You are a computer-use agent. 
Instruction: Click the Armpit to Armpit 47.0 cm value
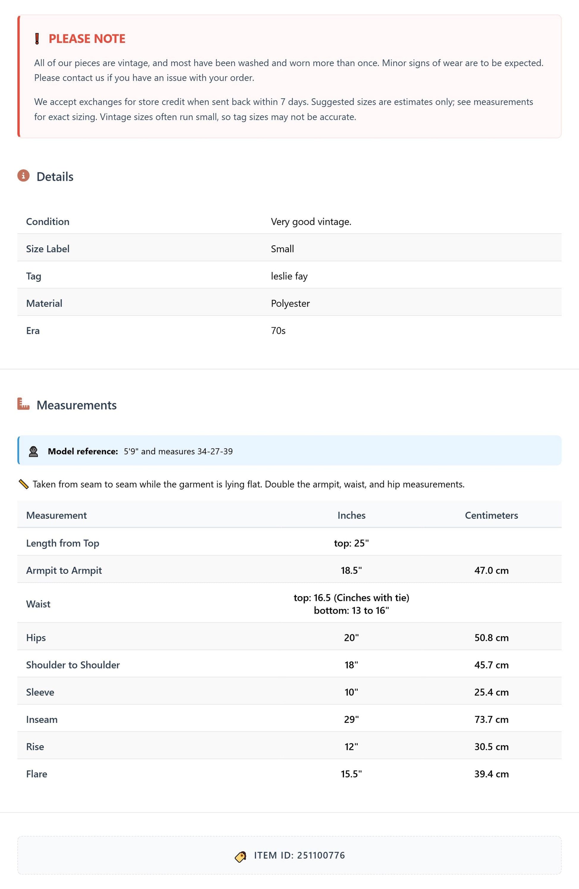pos(491,570)
